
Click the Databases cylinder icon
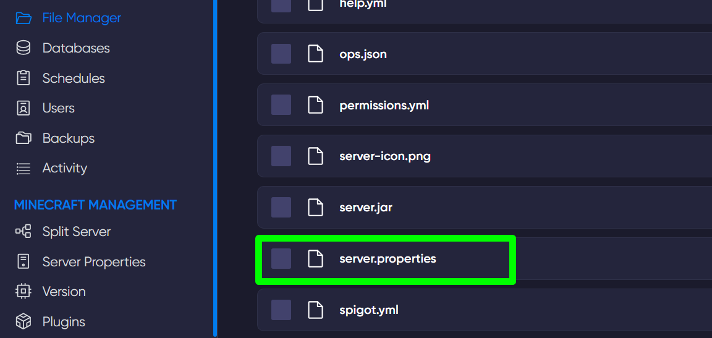point(23,48)
